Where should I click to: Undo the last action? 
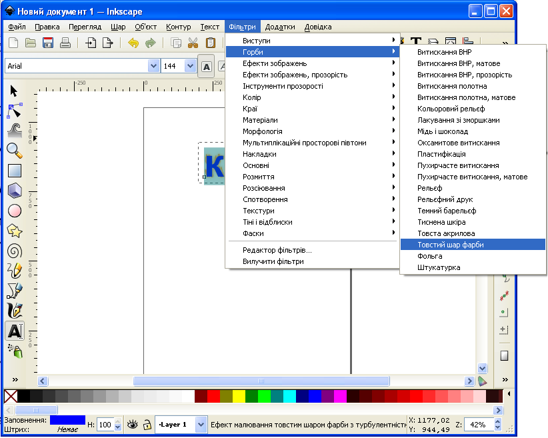coord(133,43)
